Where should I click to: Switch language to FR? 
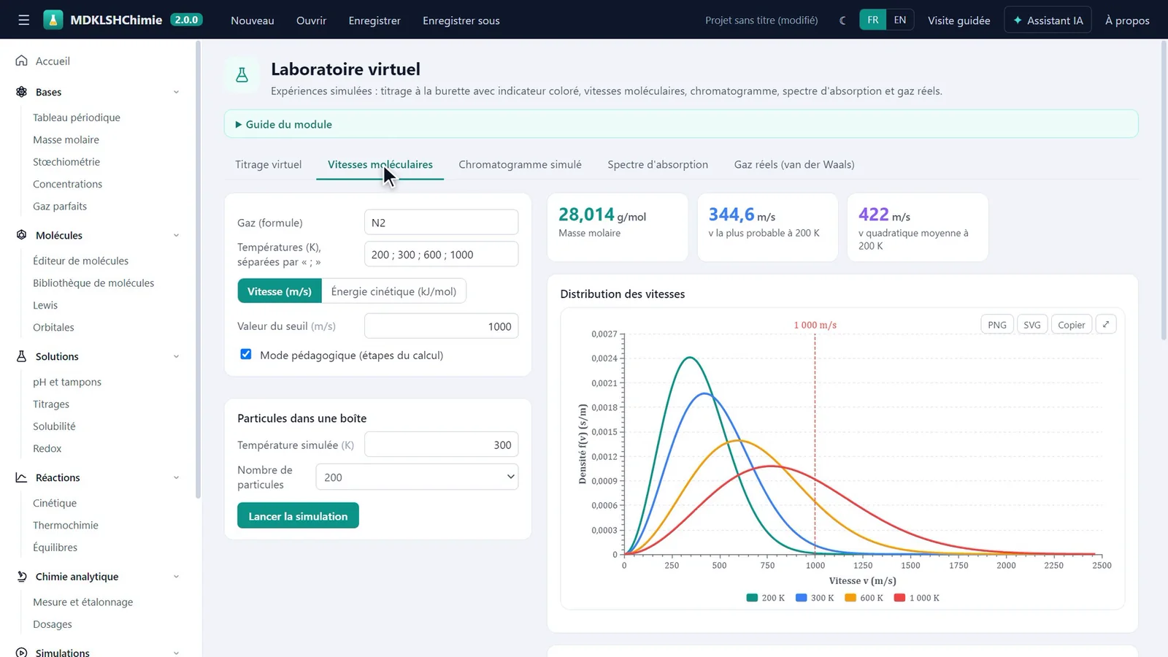coord(873,20)
